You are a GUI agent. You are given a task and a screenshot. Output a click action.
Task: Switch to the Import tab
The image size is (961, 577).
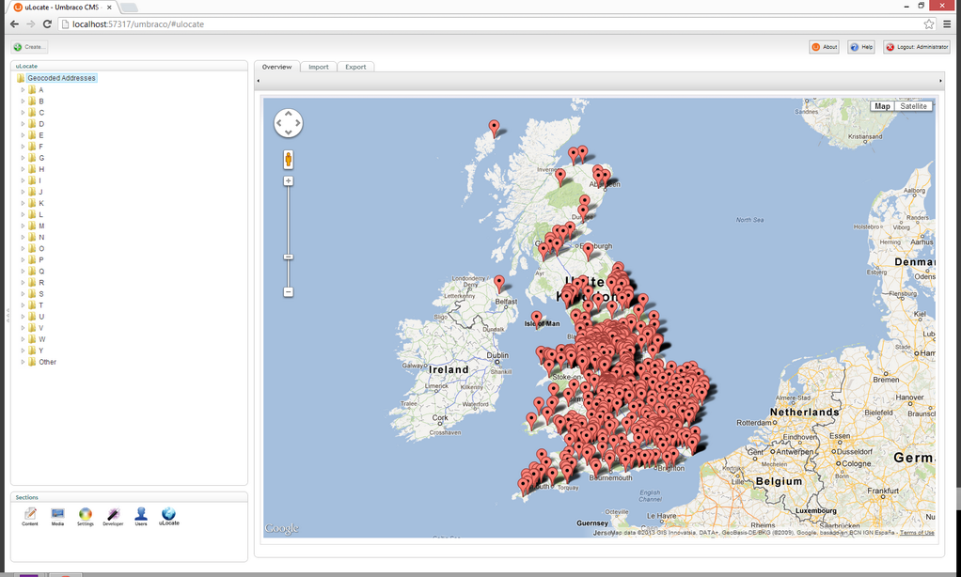click(x=319, y=67)
